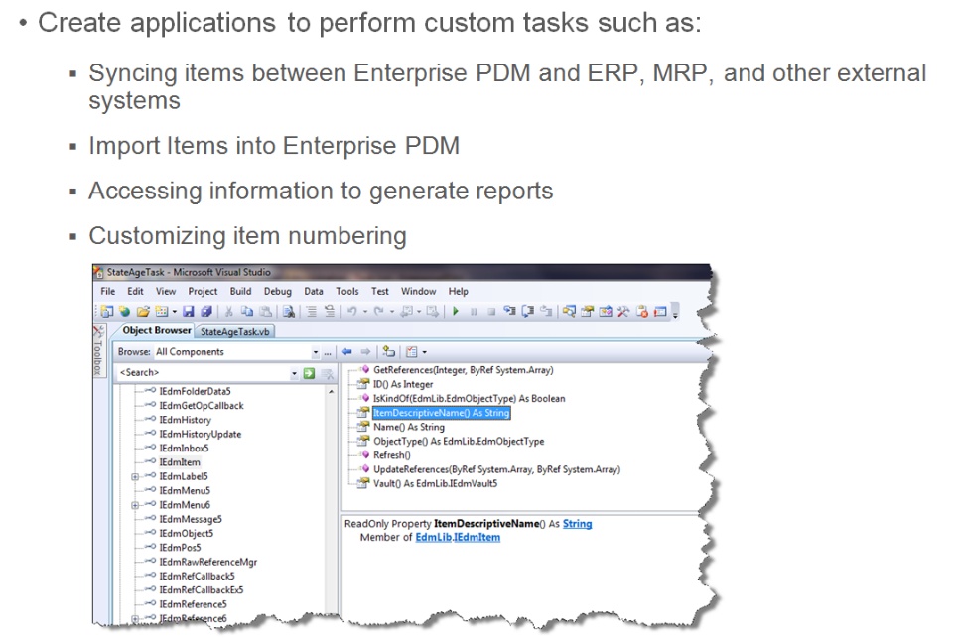Click the Object Browser Forward arrow
Screen dimensions: 953x644
(x=365, y=352)
